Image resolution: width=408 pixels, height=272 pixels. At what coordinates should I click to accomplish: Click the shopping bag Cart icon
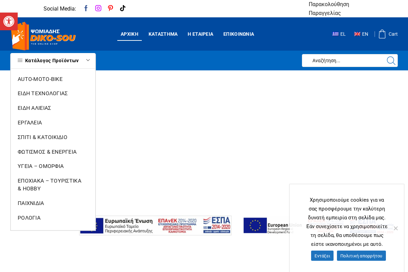point(382,34)
